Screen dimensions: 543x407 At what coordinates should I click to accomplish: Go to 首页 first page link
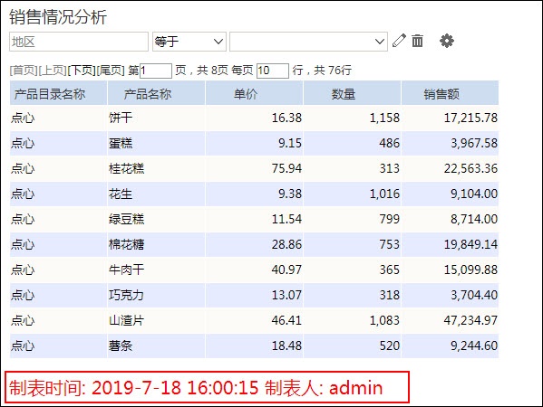pos(24,71)
